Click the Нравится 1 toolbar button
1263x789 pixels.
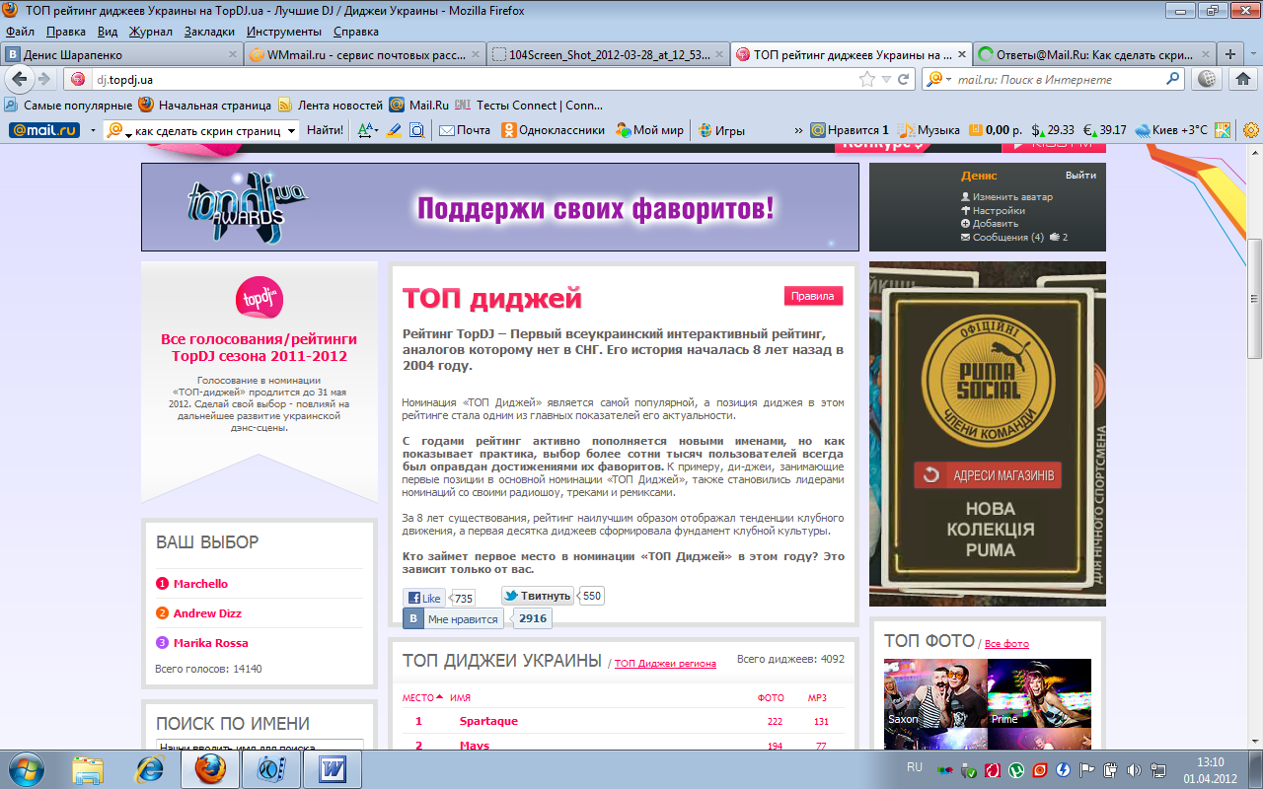tap(850, 130)
